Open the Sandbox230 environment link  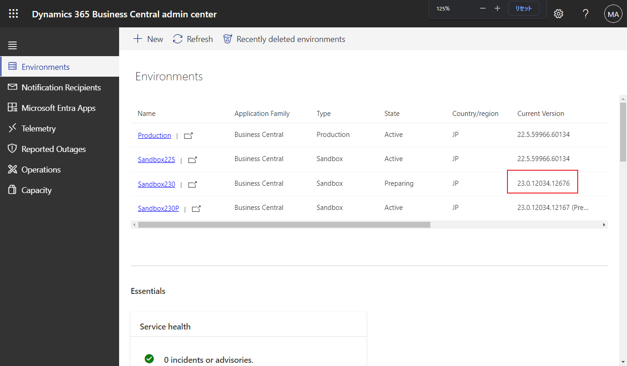(x=156, y=184)
